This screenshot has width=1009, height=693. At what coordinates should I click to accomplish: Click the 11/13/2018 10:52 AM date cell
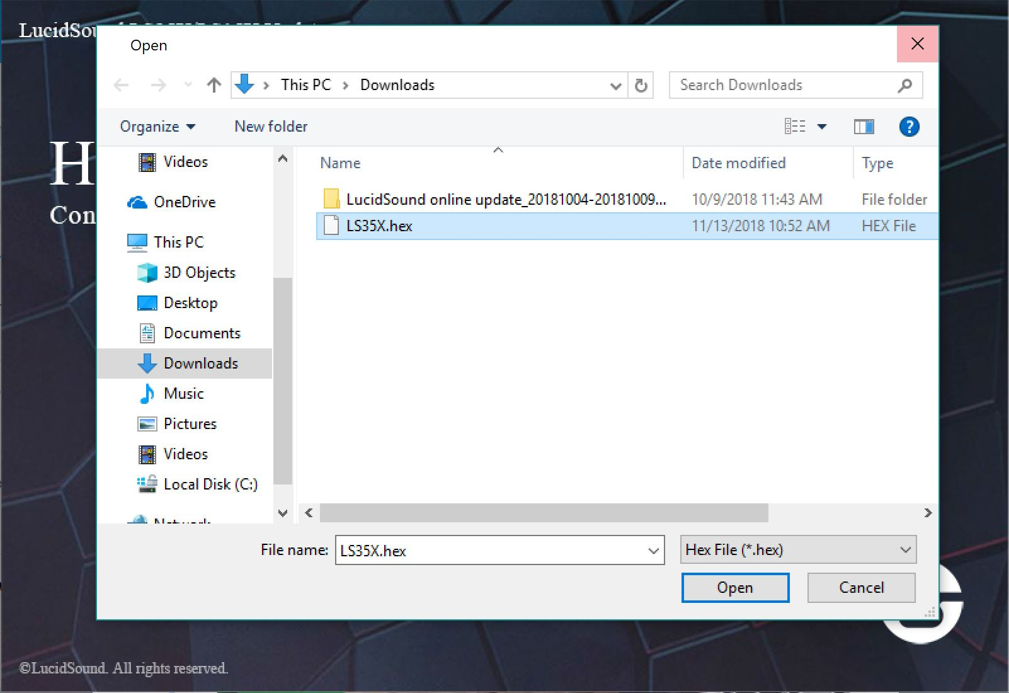point(761,226)
